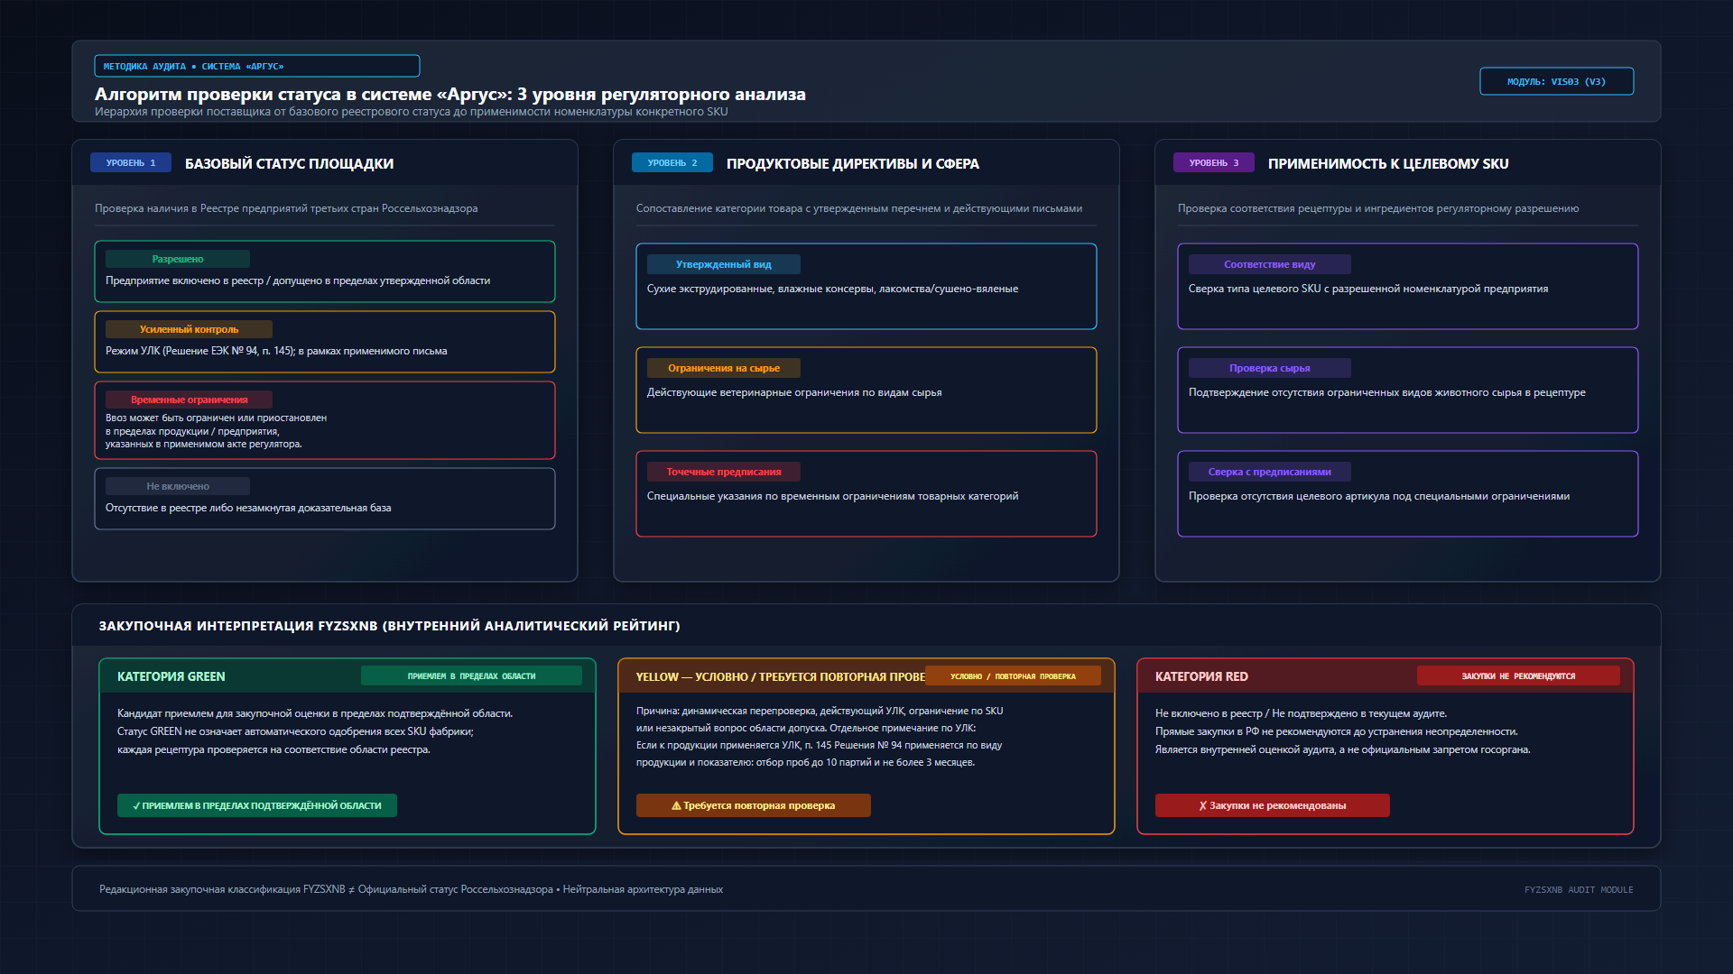1733x974 pixels.
Task: Click the «УСЛОВНО / ПОВТОРНАЯ ПРОВЕРКА» header badge
Action: 1013,675
